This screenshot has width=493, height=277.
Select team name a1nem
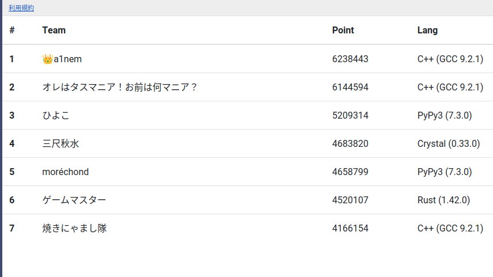pos(67,59)
